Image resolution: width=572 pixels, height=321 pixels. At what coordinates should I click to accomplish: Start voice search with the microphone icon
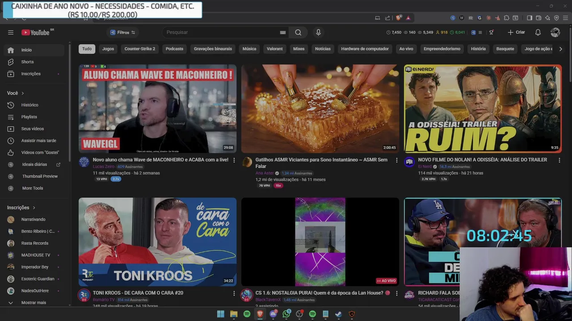click(318, 32)
